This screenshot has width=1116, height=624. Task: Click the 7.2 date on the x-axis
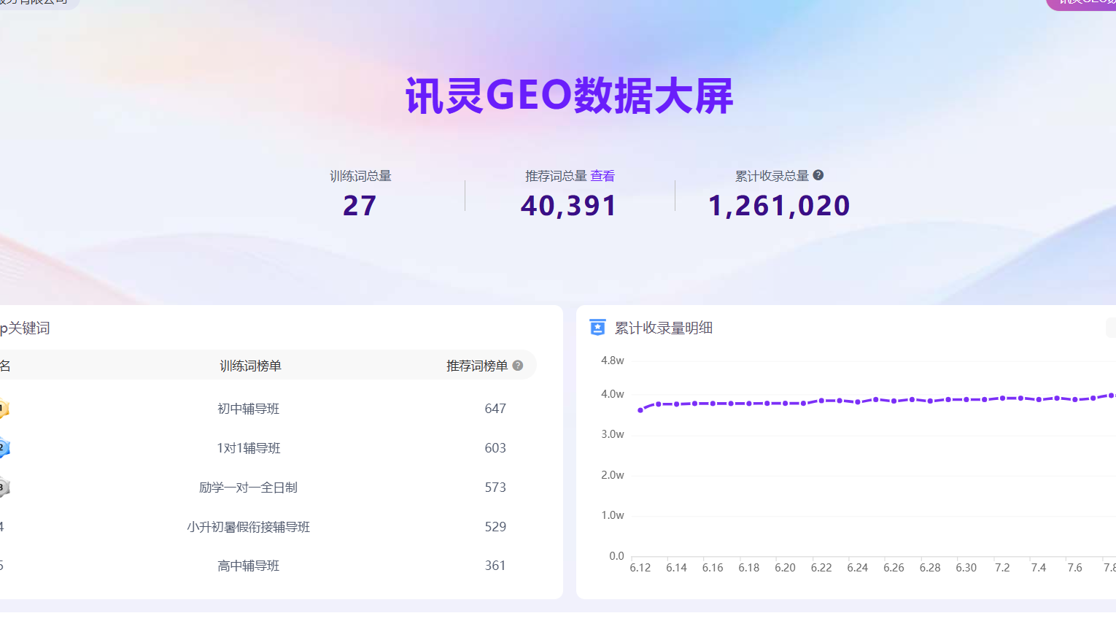(x=1002, y=568)
